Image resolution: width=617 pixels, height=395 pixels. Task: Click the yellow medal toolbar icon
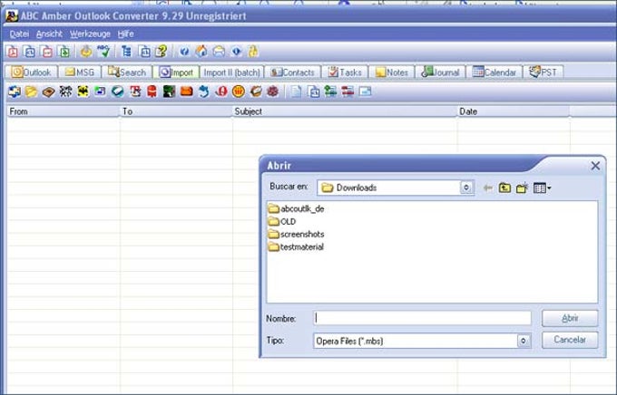point(86,52)
